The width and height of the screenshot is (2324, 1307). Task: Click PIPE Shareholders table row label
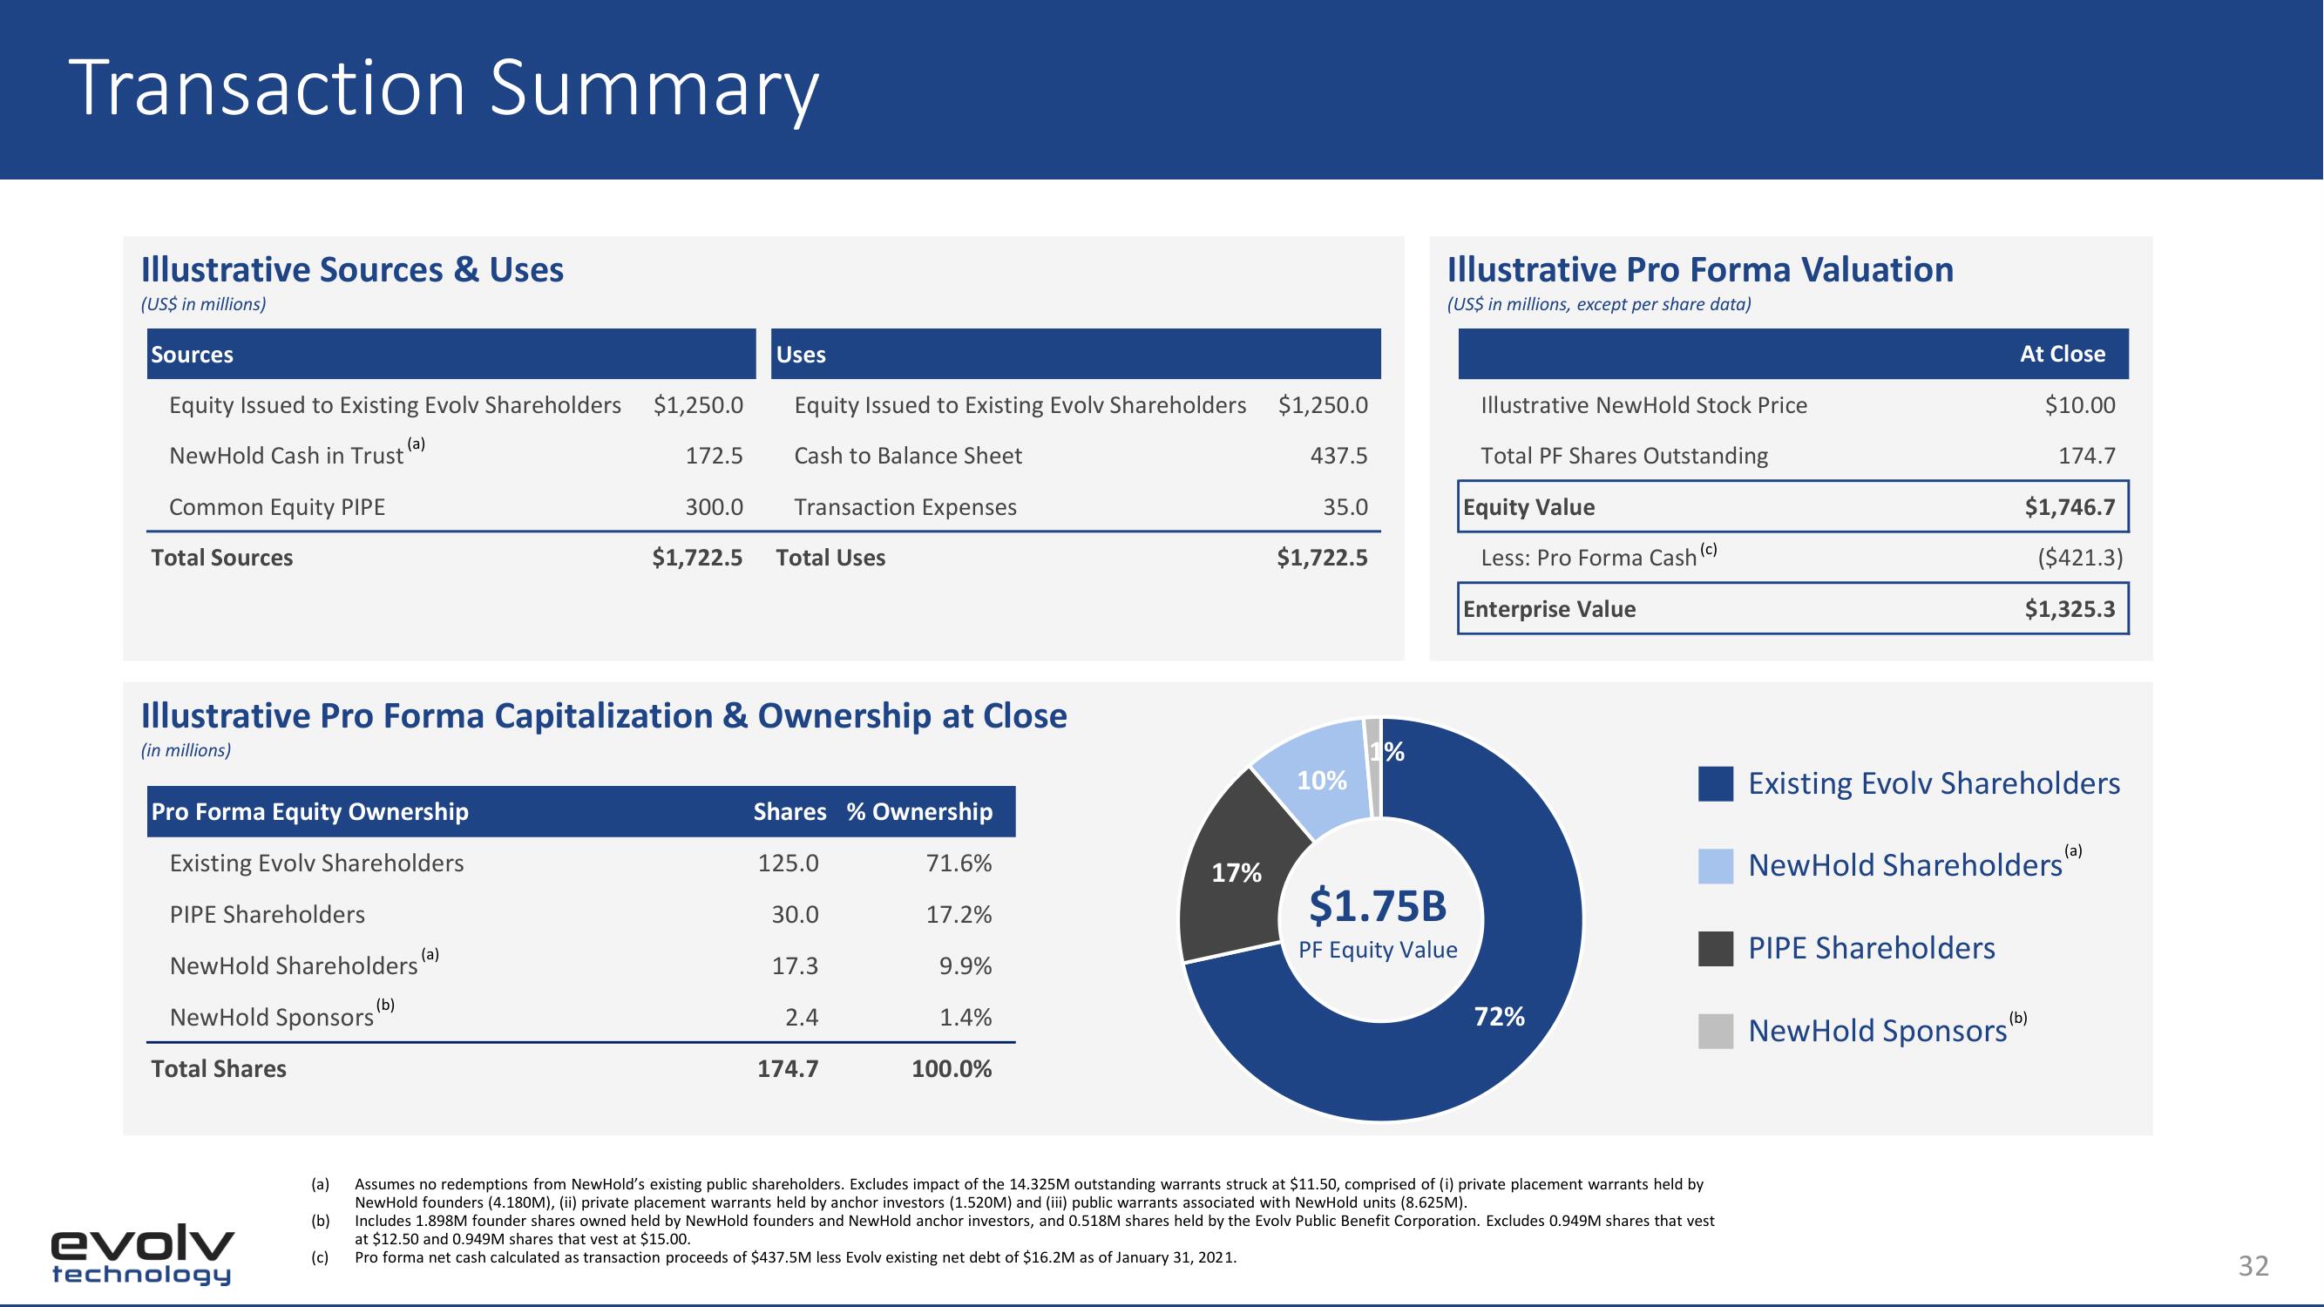click(x=267, y=914)
